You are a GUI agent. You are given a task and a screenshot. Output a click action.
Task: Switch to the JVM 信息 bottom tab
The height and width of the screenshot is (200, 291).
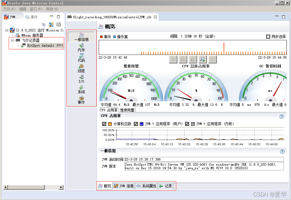pos(124,186)
